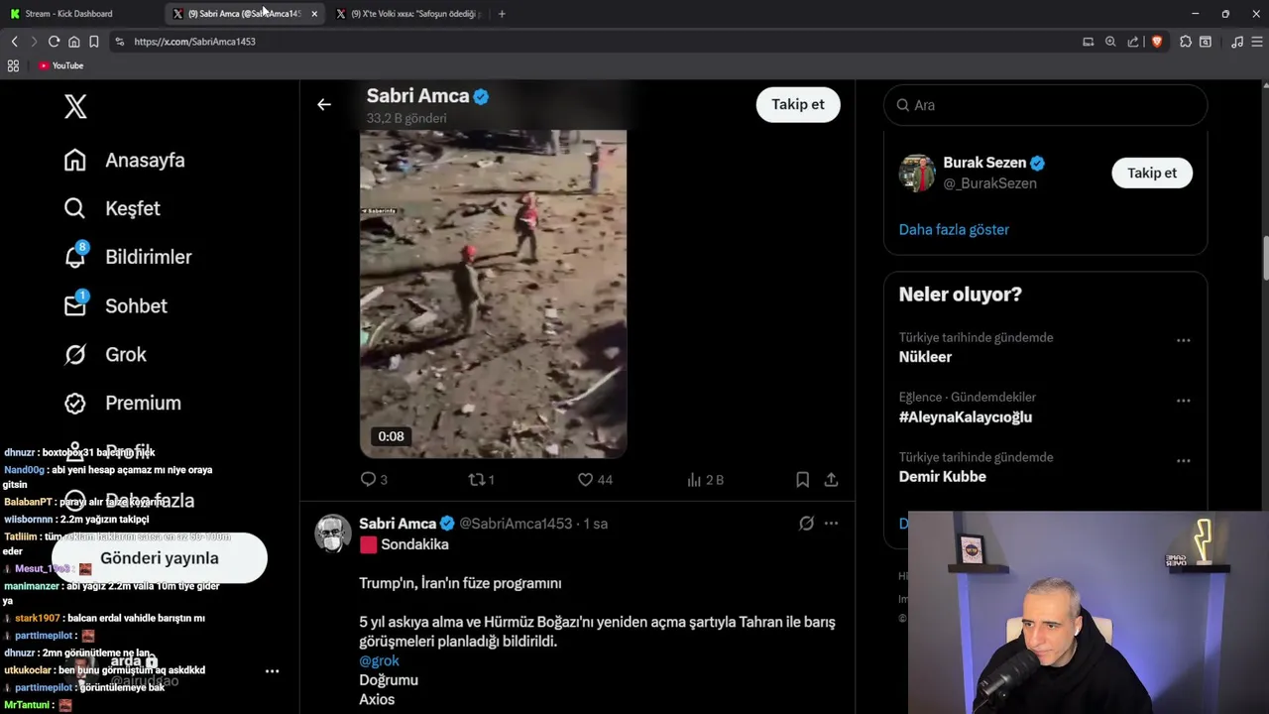This screenshot has width=1269, height=714.
Task: Close the Sabri Amca browser tab
Action: click(x=314, y=14)
